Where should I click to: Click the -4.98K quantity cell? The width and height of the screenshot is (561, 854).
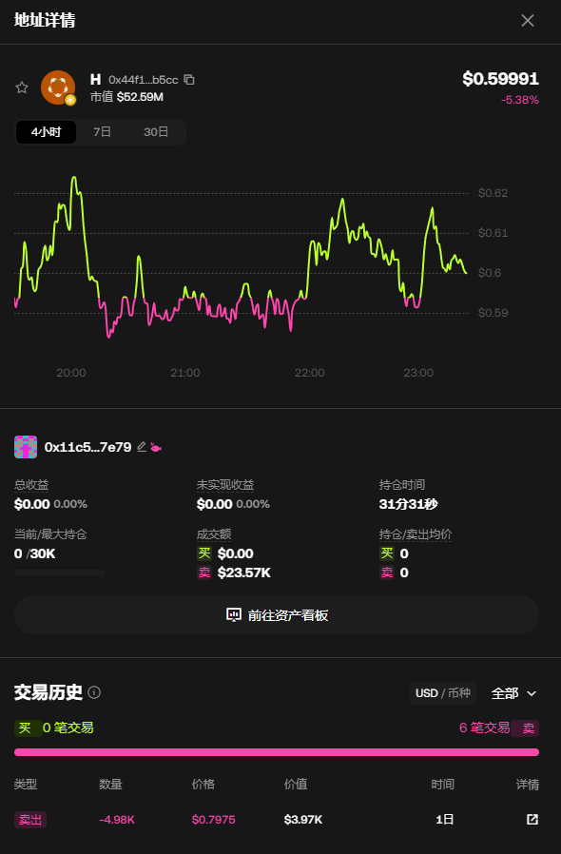[x=117, y=819]
